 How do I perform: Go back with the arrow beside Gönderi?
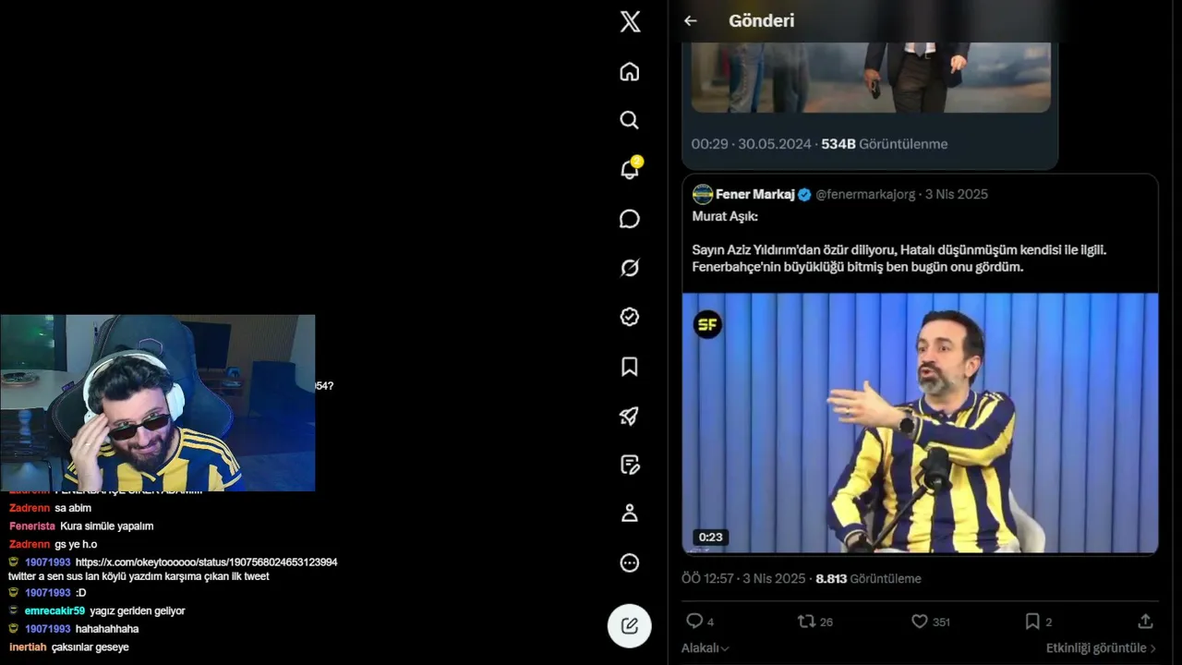click(x=691, y=21)
